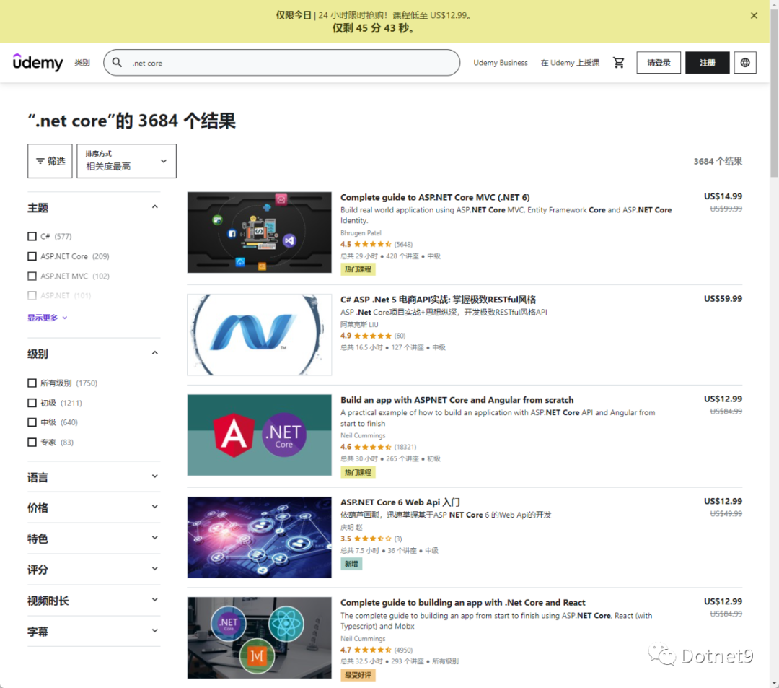The image size is (779, 688).
Task: Collapse the 主题 filter section
Action: tap(154, 207)
